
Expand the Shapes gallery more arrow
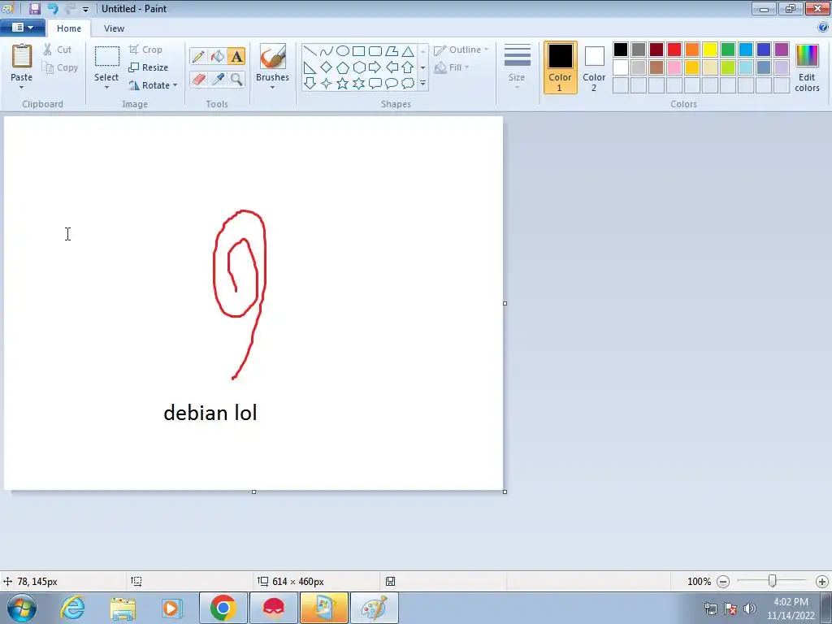click(x=422, y=84)
